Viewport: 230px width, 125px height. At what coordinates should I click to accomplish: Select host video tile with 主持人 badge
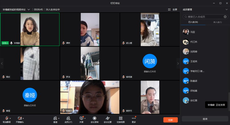pyautogui.click(x=30, y=29)
